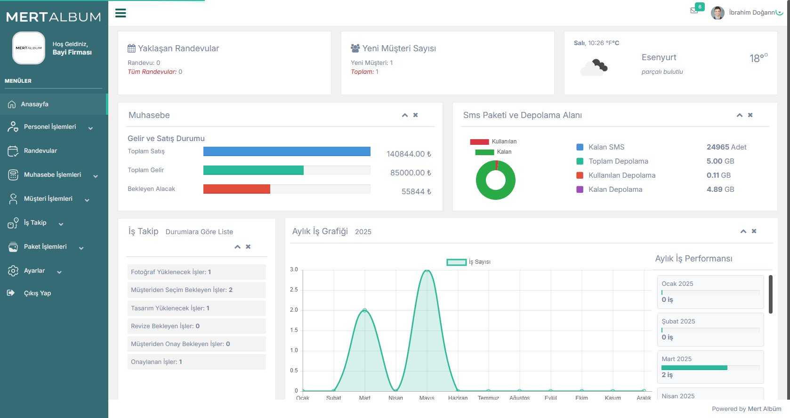Click the İbrahim Doğan profile avatar

[x=717, y=13]
